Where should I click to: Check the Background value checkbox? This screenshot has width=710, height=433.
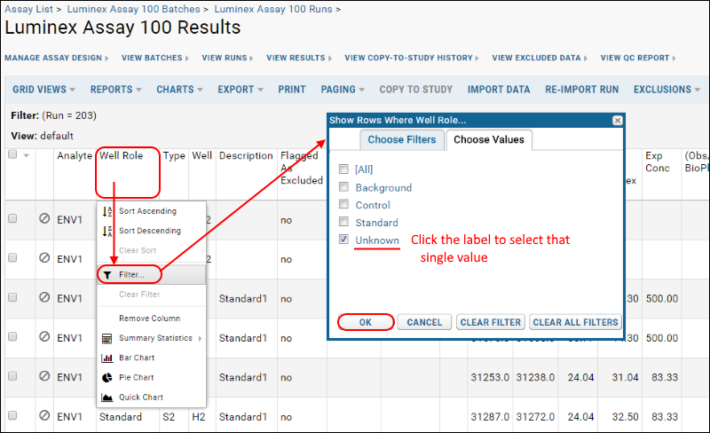(343, 186)
